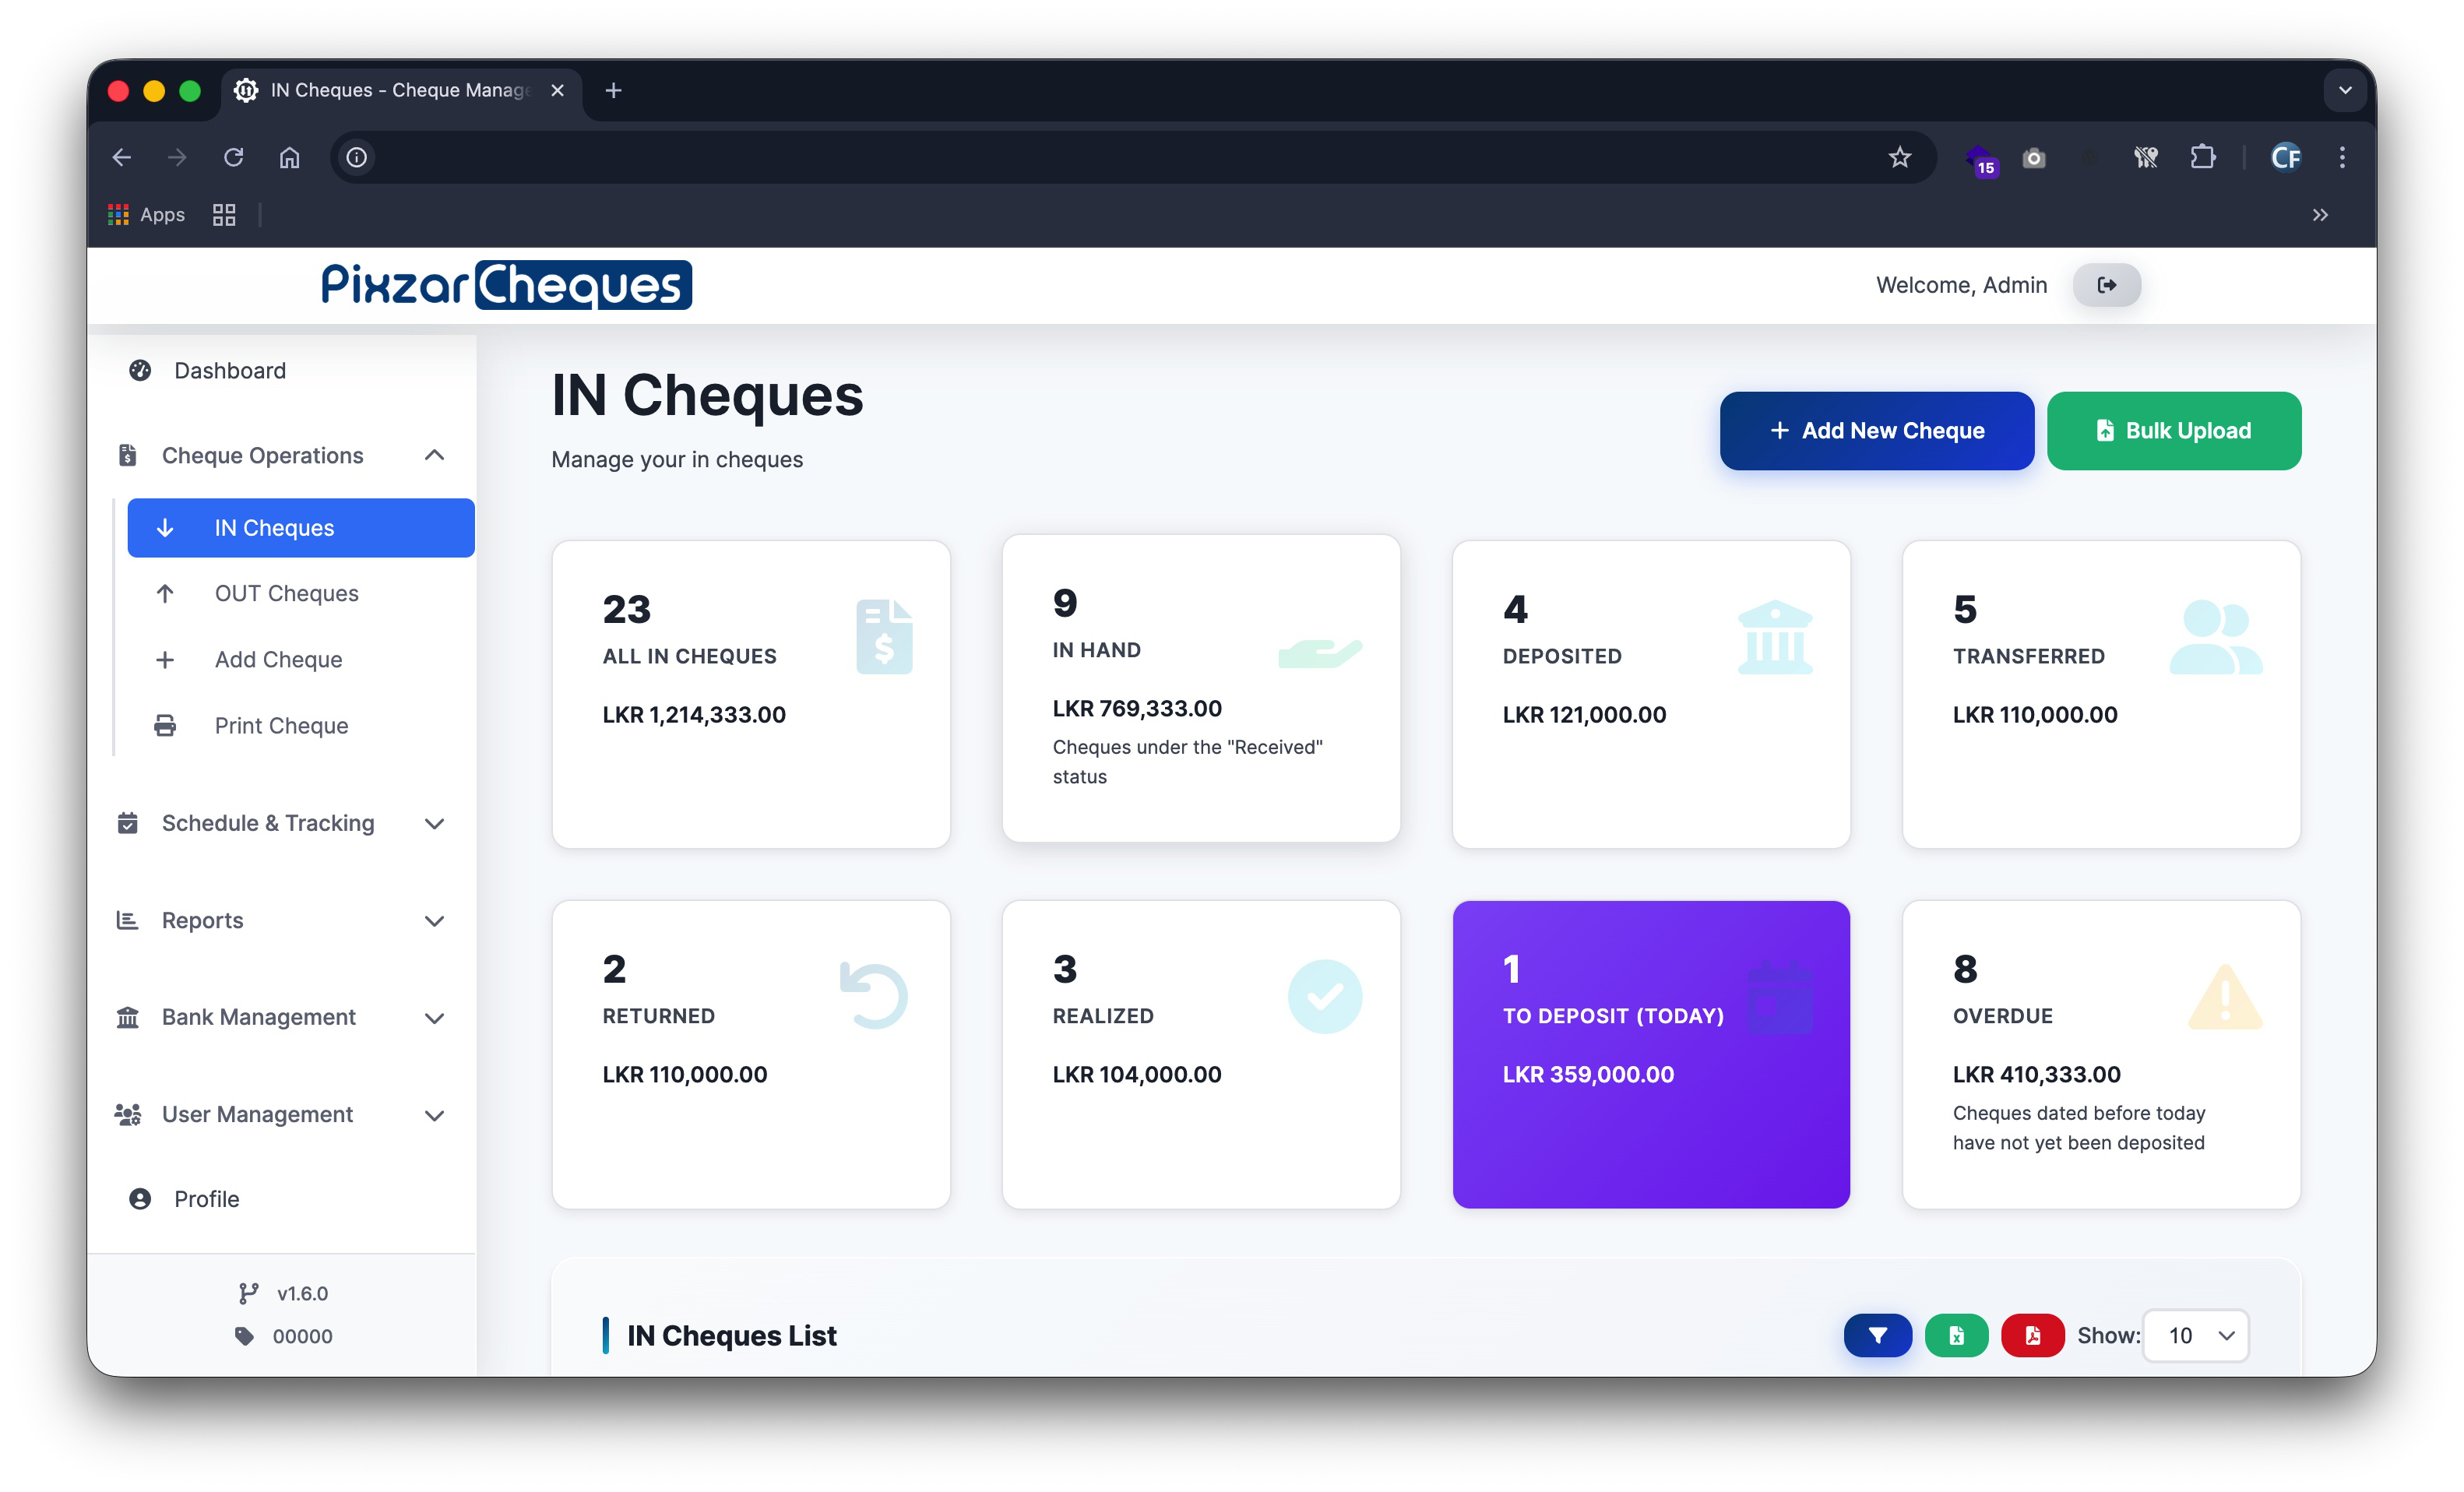Viewport: 2464px width, 1492px height.
Task: Click the logout icon beside Welcome, Admin
Action: 2105,285
